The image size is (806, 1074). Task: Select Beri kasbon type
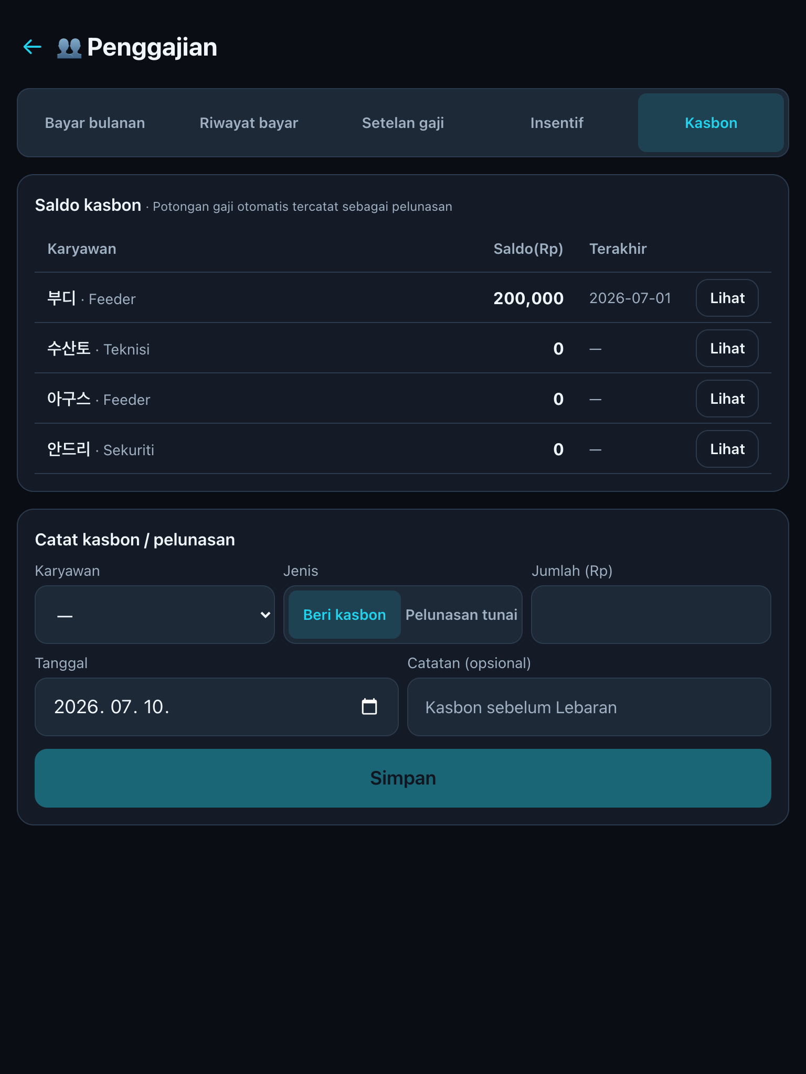click(x=345, y=615)
